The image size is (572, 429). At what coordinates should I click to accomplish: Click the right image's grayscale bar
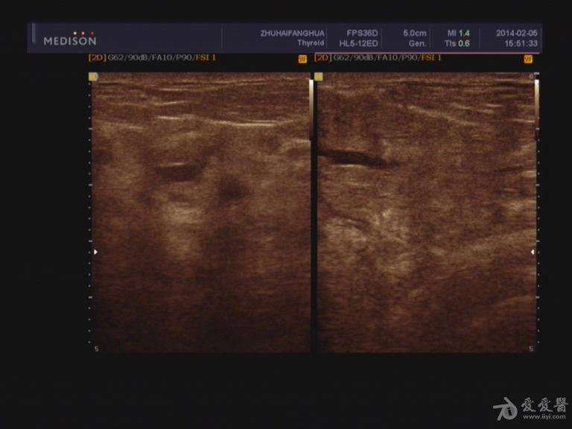pos(536,108)
